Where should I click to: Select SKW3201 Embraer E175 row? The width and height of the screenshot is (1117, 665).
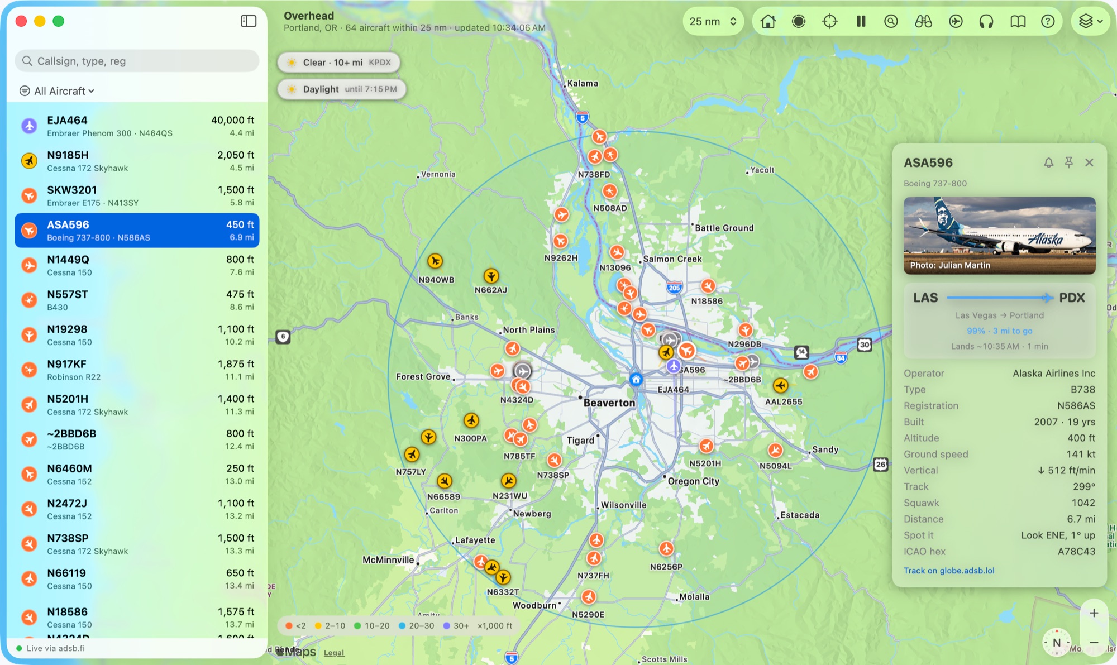[137, 196]
